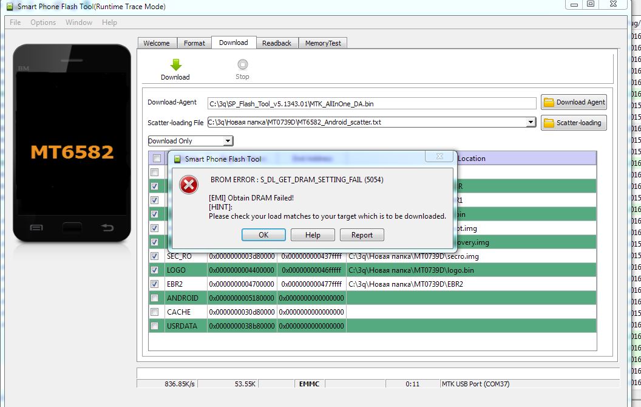Open the Options menu
Image resolution: width=641 pixels, height=407 pixels.
[43, 22]
